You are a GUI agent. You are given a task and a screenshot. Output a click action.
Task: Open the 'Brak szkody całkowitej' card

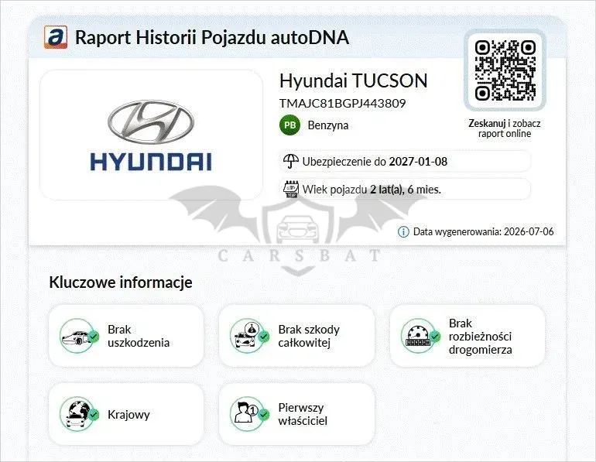[x=297, y=336]
